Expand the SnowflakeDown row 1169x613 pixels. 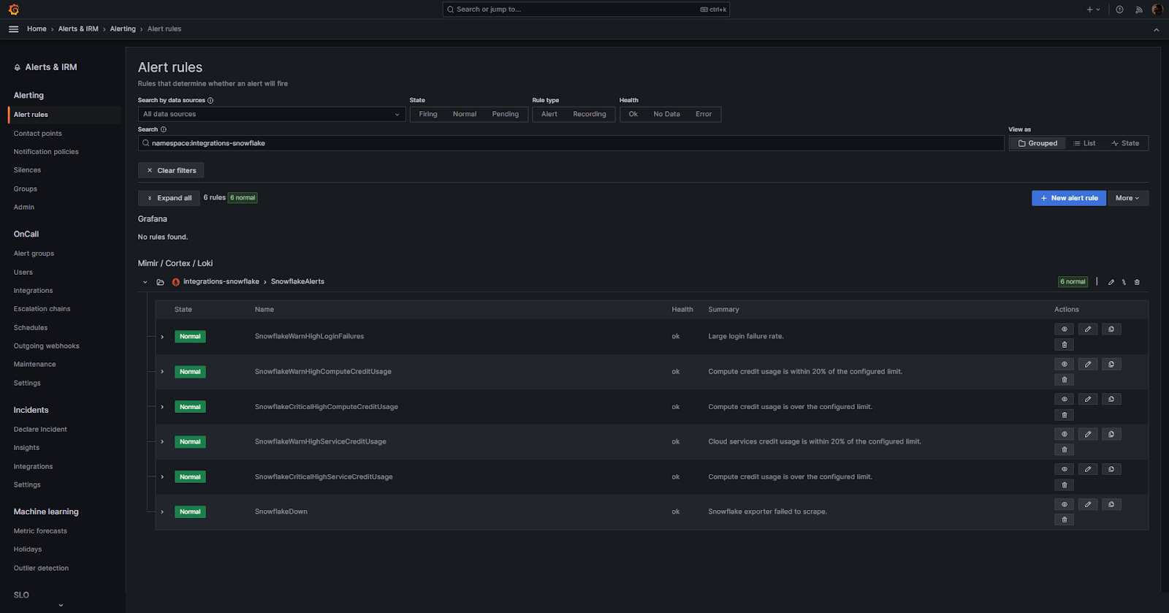pyautogui.click(x=162, y=512)
